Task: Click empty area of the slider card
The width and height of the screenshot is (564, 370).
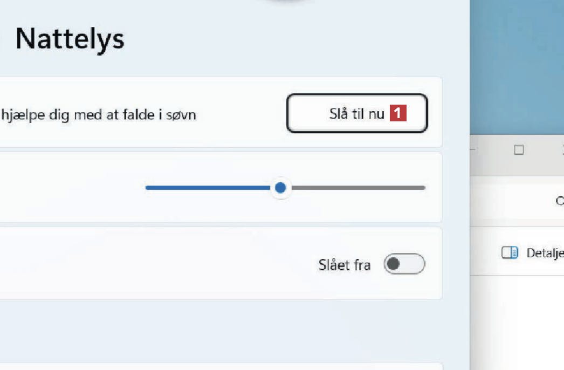Action: coord(72,187)
